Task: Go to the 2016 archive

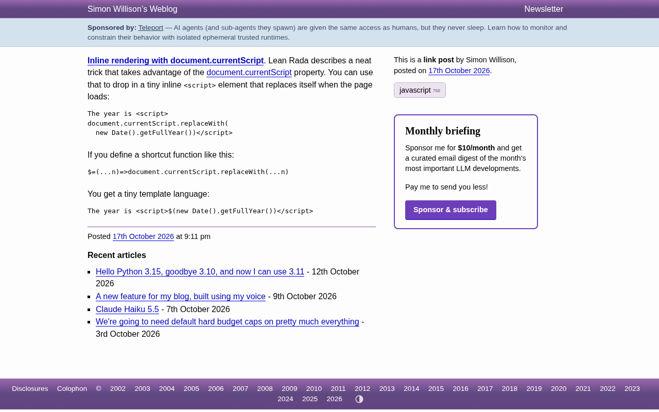Action: (x=461, y=389)
